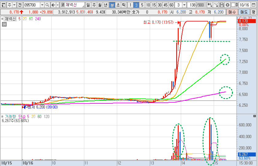Click the 15:30:00 time in corner
258x166 pixels.
pyautogui.click(x=246, y=163)
